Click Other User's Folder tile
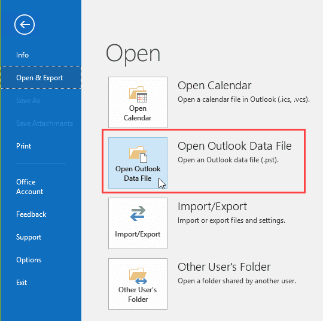The height and width of the screenshot is (321, 323). pyautogui.click(x=138, y=284)
